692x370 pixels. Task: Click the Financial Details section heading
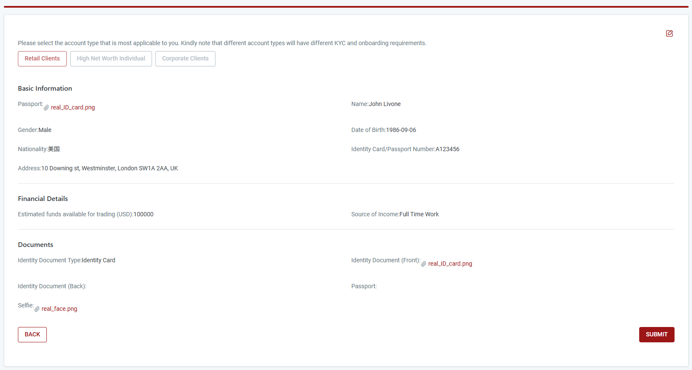click(x=43, y=199)
